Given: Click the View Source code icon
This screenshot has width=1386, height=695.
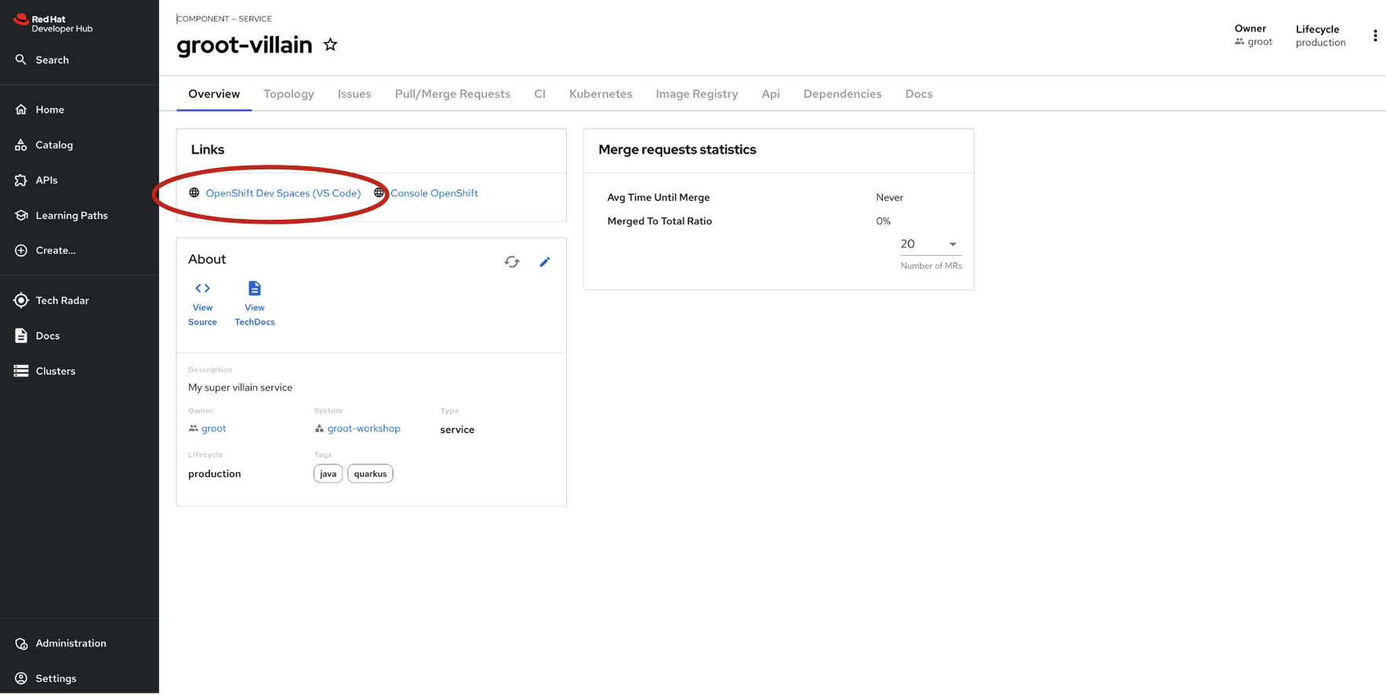Looking at the screenshot, I should [202, 289].
